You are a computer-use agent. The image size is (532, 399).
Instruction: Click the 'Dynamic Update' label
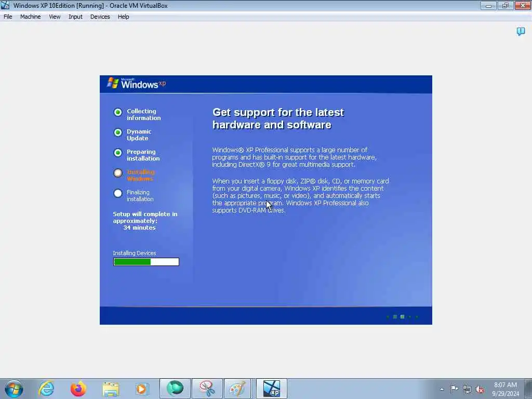[x=139, y=135]
